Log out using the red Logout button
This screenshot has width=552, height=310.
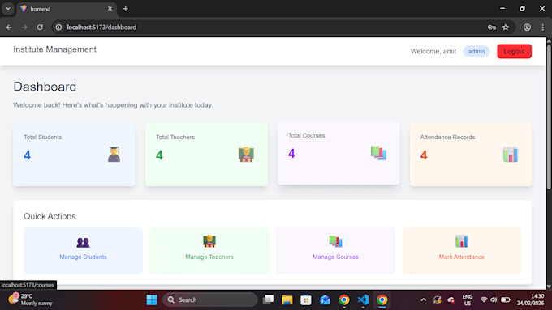[515, 51]
